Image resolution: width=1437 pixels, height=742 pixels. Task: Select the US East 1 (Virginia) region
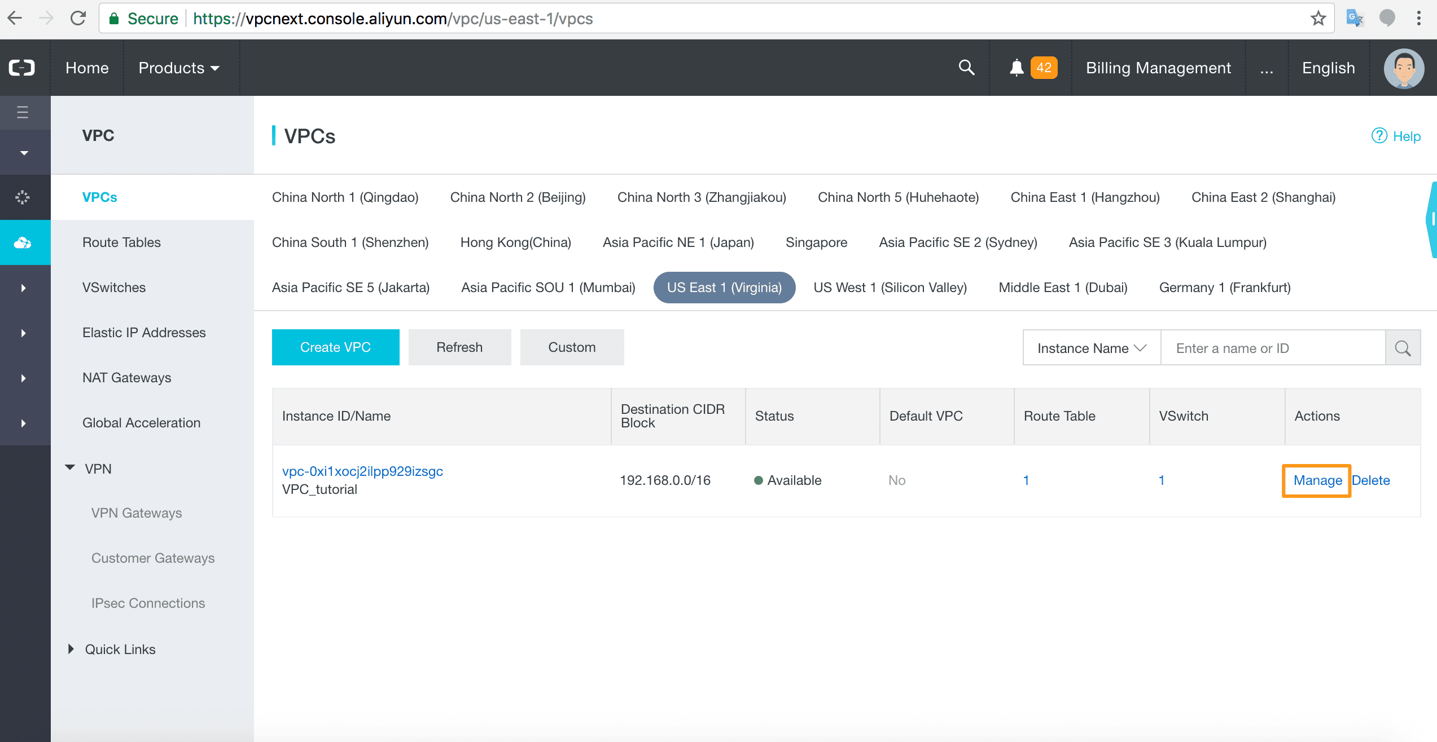[724, 288]
